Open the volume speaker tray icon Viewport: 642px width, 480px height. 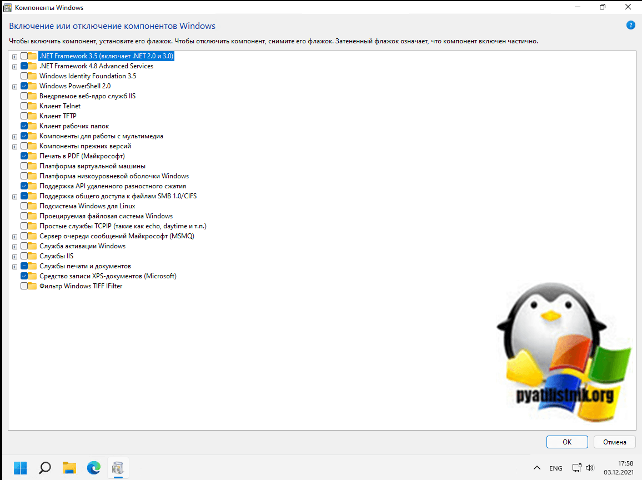click(x=590, y=468)
